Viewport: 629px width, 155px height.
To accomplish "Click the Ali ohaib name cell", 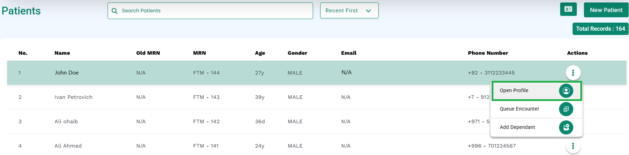I will click(x=66, y=121).
